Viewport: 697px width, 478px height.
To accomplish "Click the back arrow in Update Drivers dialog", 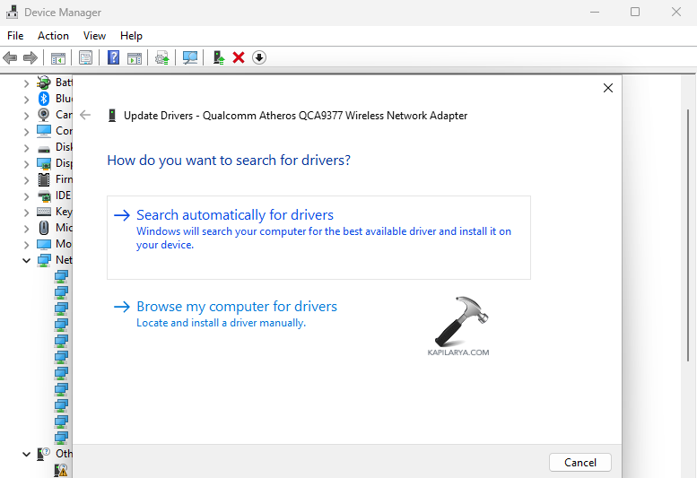I will [x=85, y=115].
